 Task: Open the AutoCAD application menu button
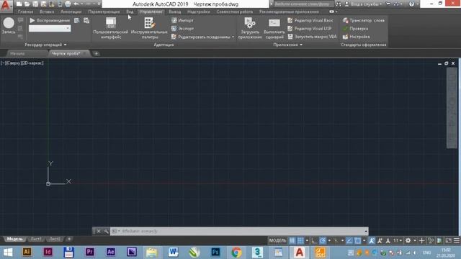coord(6,6)
